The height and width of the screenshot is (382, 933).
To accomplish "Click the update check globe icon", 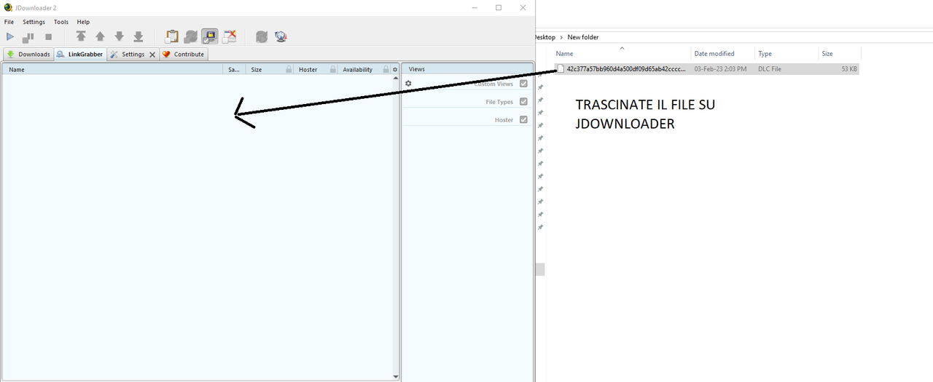I will 281,36.
